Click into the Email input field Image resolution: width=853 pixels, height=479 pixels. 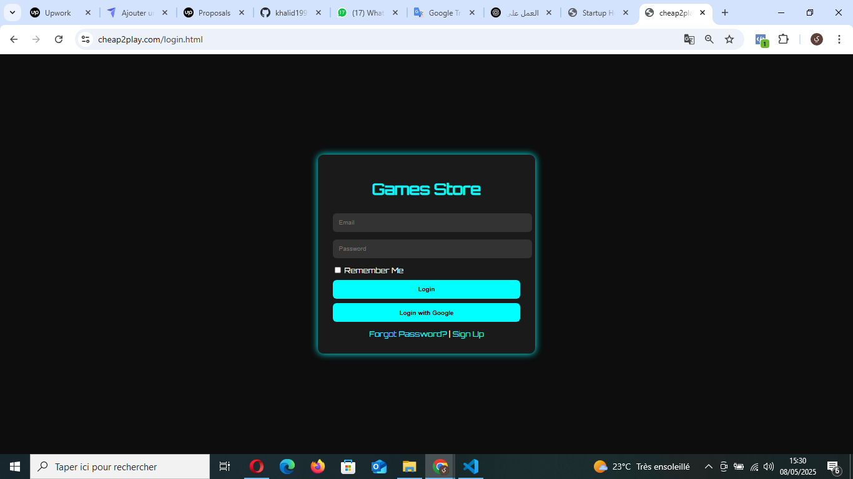pyautogui.click(x=432, y=223)
